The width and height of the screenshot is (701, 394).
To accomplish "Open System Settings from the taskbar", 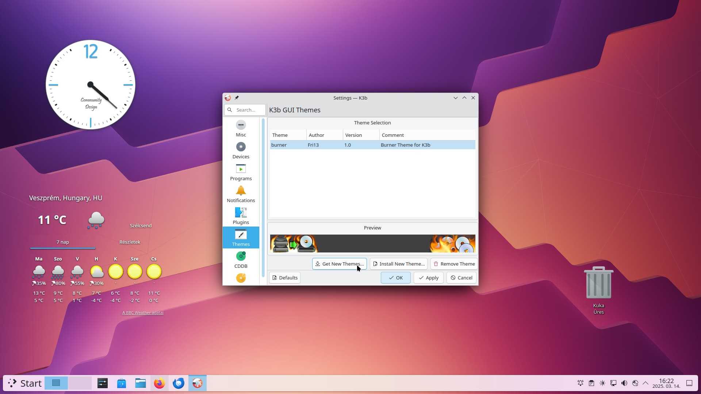I will coord(103,383).
